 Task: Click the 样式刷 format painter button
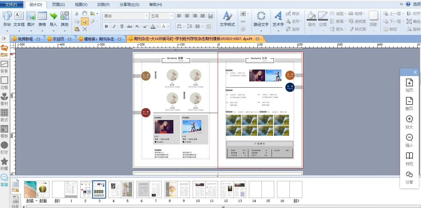pos(357,29)
